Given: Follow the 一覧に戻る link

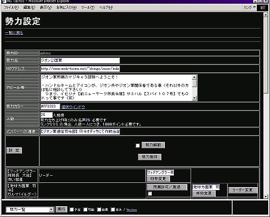Looking at the screenshot, I should click(14, 33).
